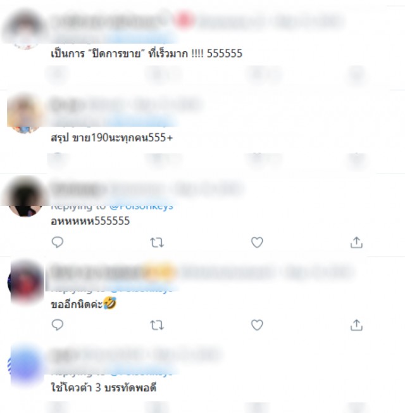Image resolution: width=405 pixels, height=413 pixels.
Task: Click reply icon under อหหหหห555555 tweet
Action: point(58,243)
